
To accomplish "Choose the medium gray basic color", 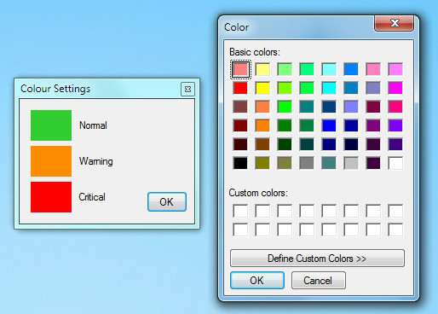I will (307, 163).
